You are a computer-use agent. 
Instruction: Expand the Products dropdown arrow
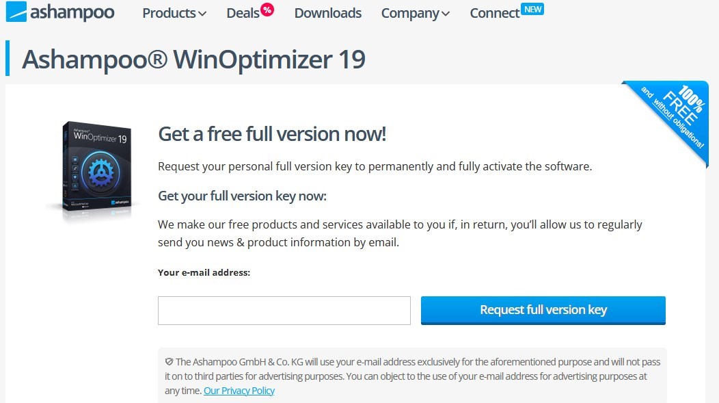click(202, 14)
